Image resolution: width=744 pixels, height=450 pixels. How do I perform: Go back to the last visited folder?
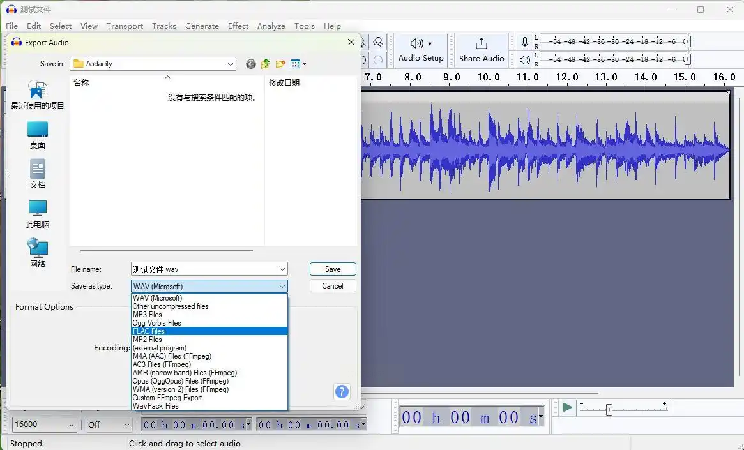coord(251,64)
